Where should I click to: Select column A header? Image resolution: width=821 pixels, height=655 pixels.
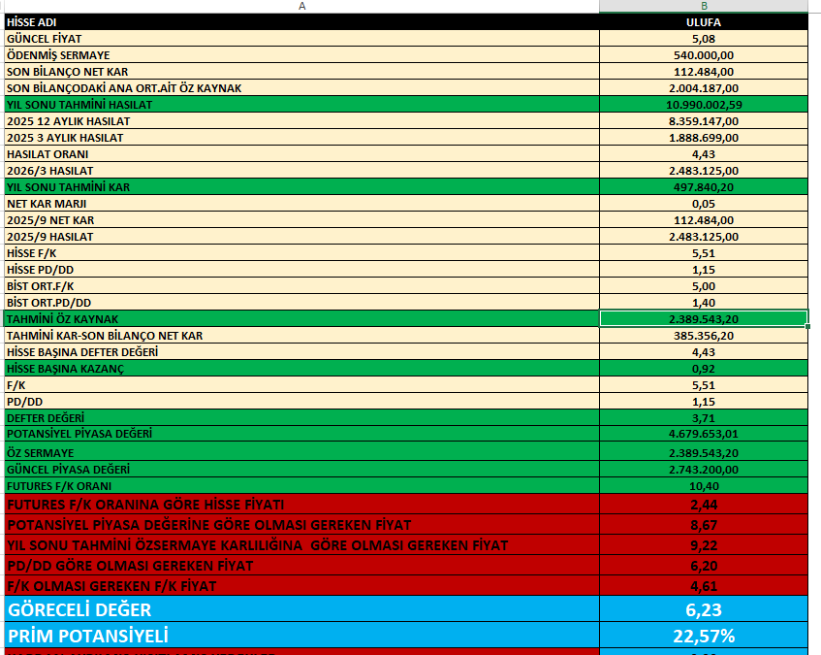tap(301, 6)
